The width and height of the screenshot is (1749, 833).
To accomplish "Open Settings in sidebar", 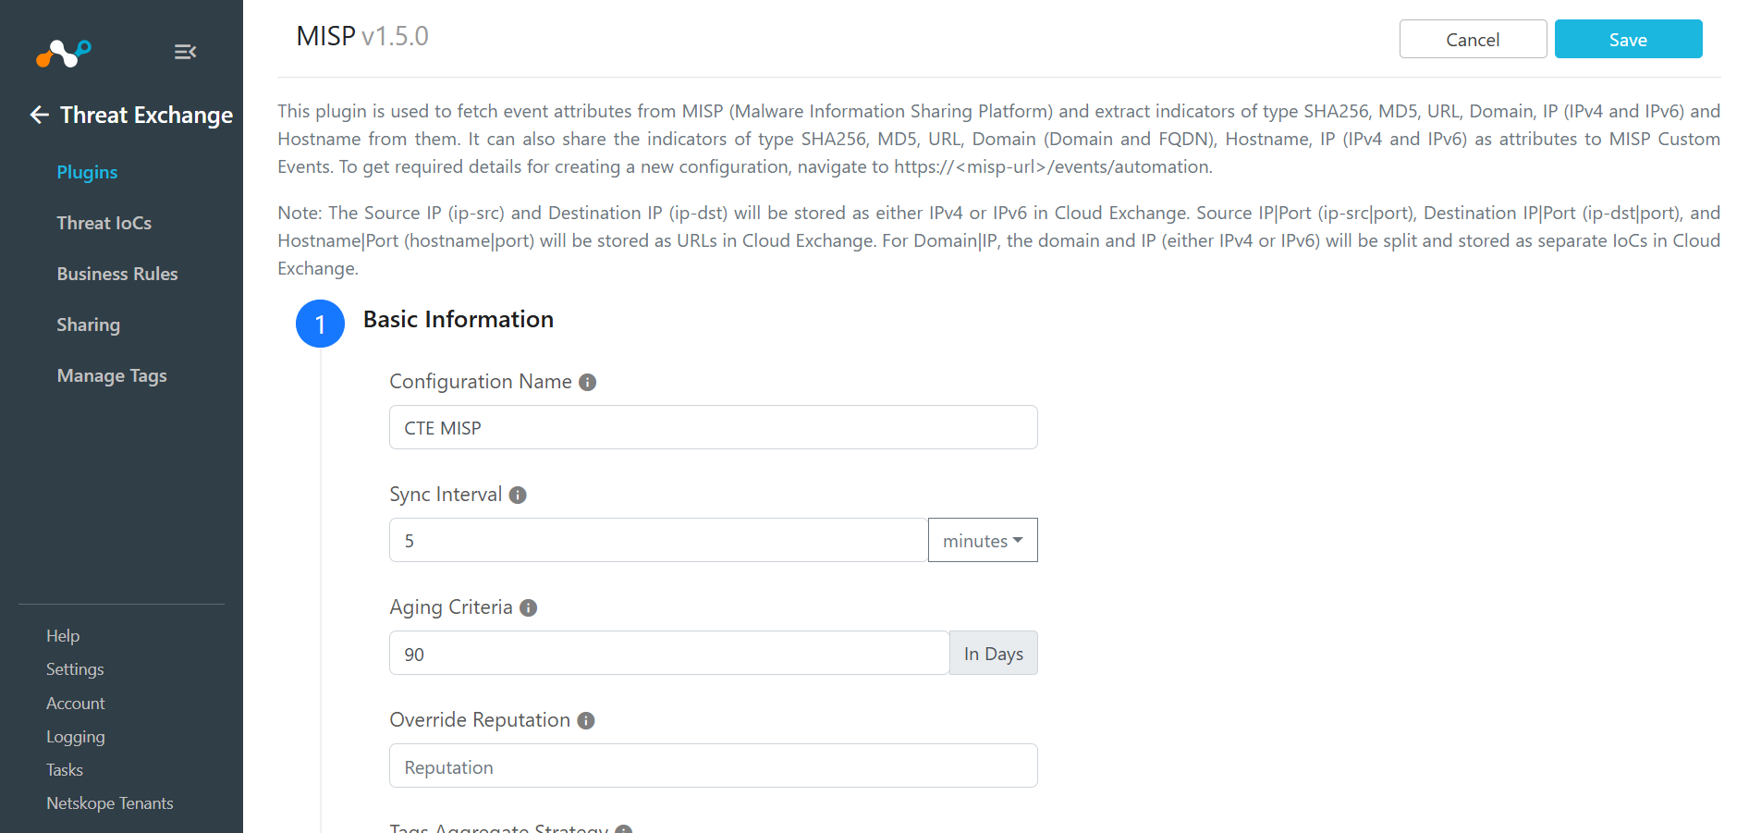I will 75,669.
